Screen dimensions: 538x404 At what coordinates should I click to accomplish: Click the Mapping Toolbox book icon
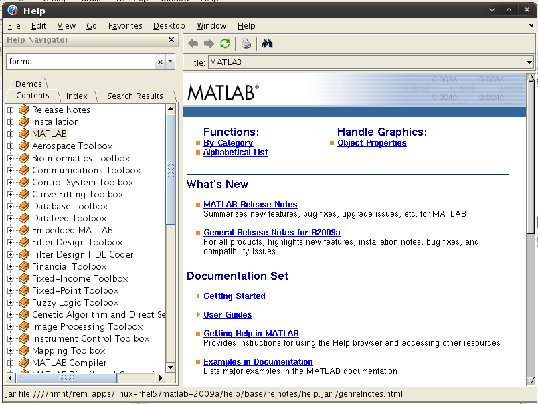tap(24, 350)
